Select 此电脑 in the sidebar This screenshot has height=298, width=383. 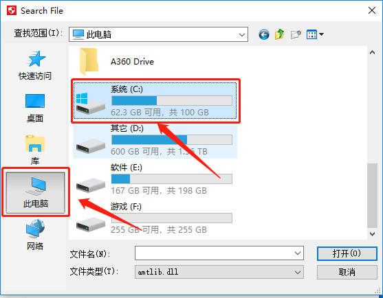36,192
